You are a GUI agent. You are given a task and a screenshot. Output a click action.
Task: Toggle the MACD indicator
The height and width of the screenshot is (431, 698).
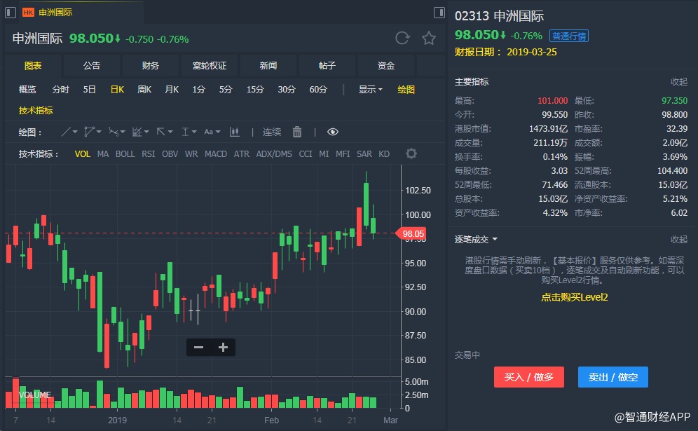click(216, 154)
